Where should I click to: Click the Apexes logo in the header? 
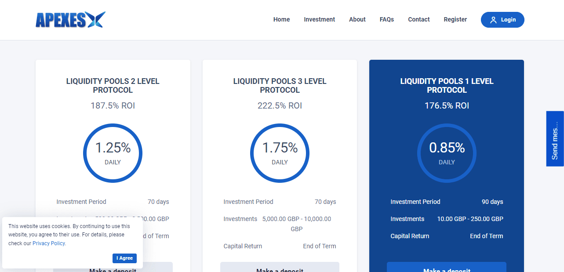click(70, 20)
